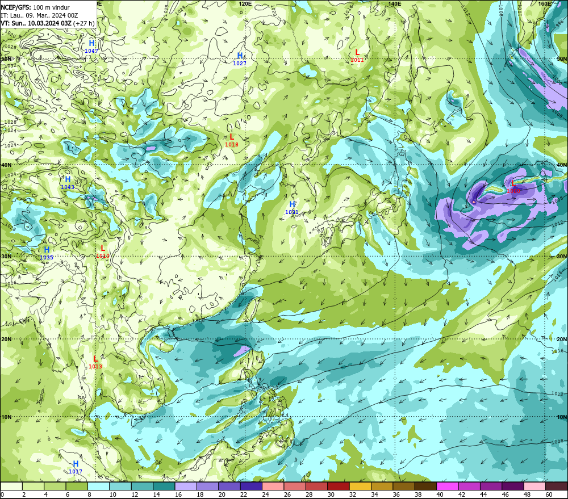The image size is (568, 499).
Task: Pick the magenta-purple 42-44 legend swatch
Action: pos(470,486)
